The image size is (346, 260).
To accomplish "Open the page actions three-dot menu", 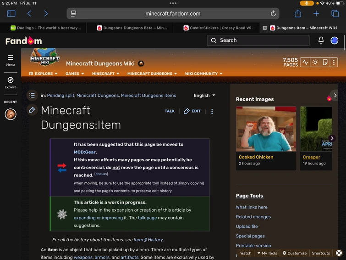I will (212, 112).
